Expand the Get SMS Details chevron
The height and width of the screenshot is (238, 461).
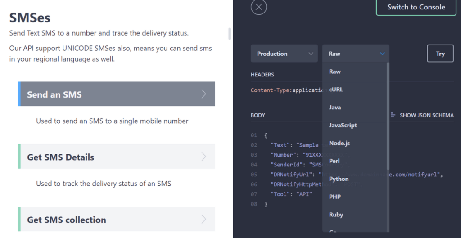203,157
